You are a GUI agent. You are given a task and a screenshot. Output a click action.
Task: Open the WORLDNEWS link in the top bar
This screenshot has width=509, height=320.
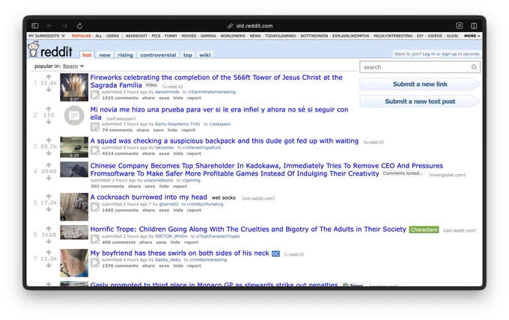(x=233, y=36)
